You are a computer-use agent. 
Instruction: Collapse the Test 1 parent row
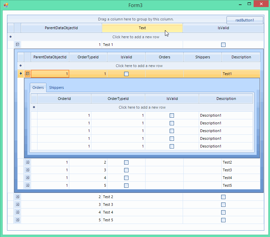(17, 45)
